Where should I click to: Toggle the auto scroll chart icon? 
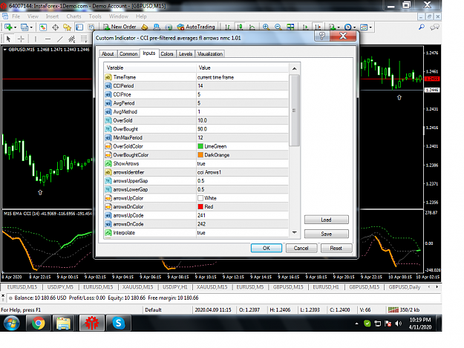click(305, 27)
